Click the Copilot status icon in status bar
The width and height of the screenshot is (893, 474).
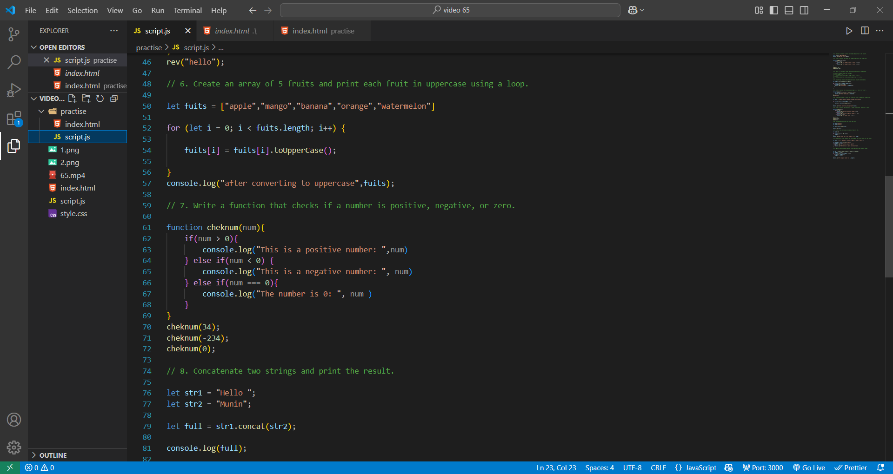[729, 467]
